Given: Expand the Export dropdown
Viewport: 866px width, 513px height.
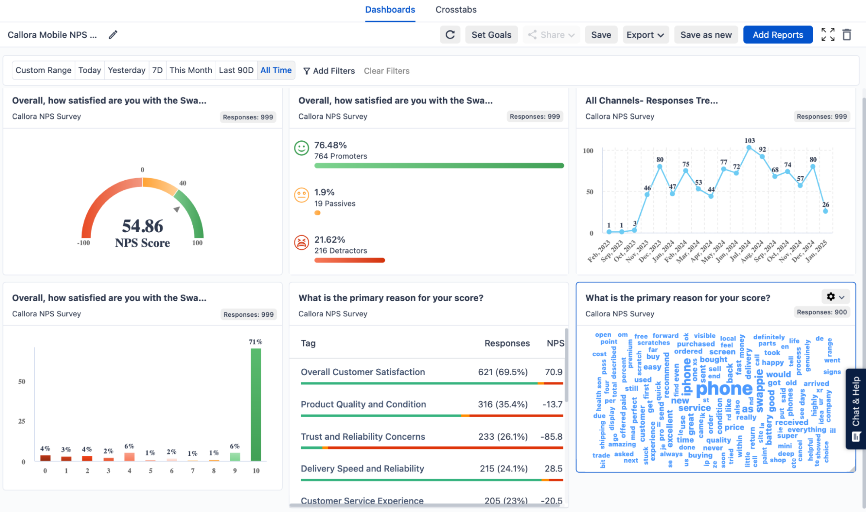Looking at the screenshot, I should coord(645,35).
